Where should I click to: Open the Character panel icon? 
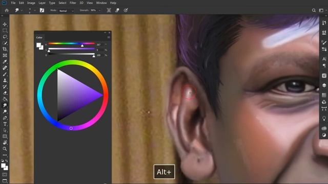pyautogui.click(x=324, y=59)
